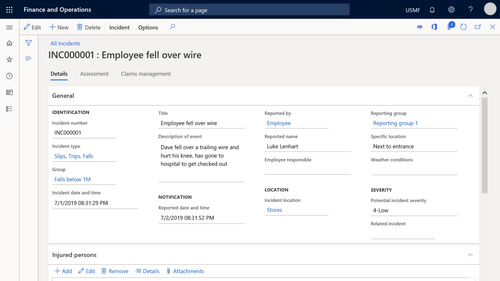
Task: Add an injured person
Action: point(63,271)
